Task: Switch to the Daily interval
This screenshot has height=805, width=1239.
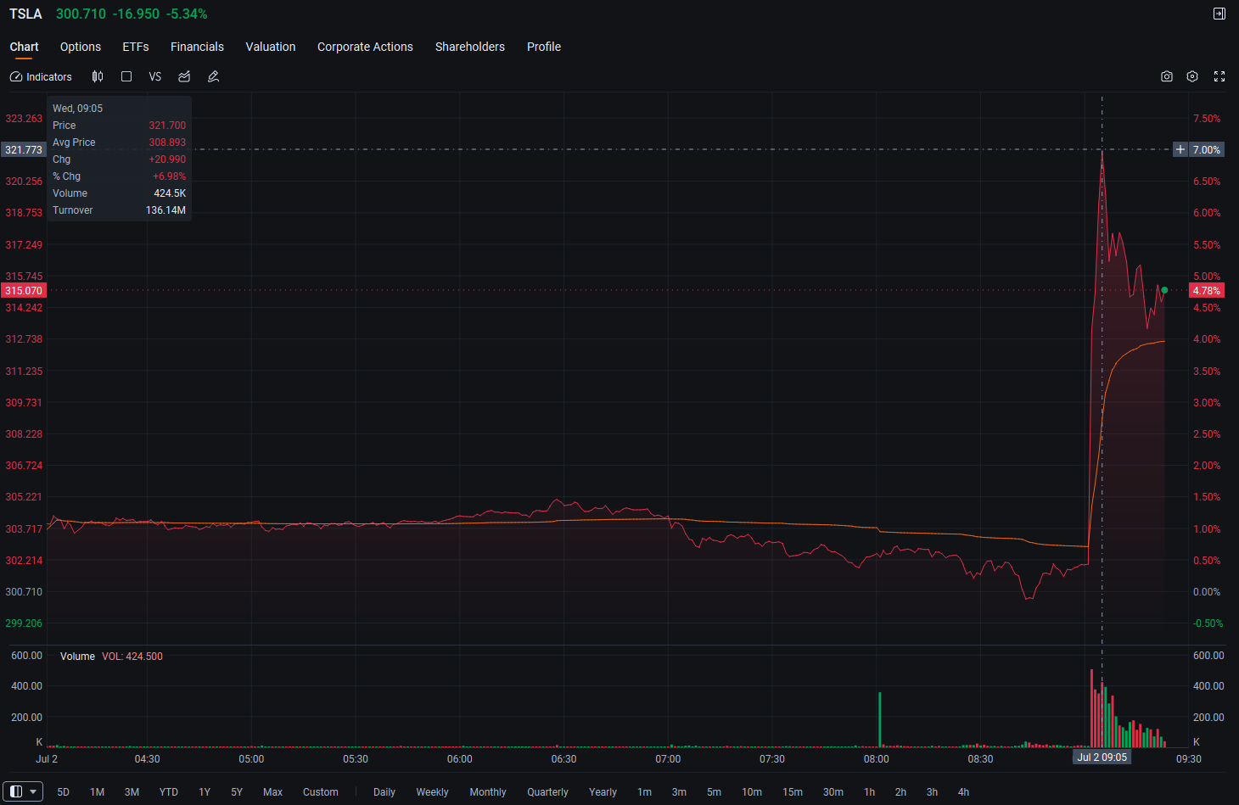Action: [x=384, y=792]
